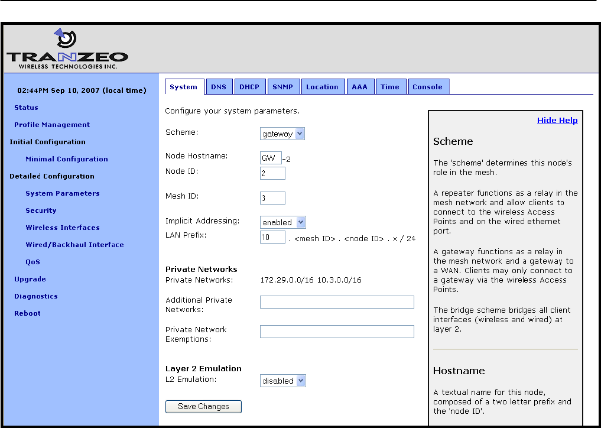This screenshot has height=428, width=601.
Task: Open the Security sidebar link
Action: click(x=41, y=210)
